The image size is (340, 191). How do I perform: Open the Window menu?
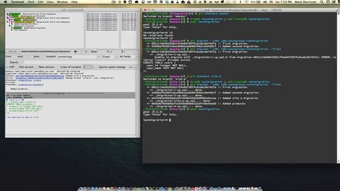pos(62,2)
